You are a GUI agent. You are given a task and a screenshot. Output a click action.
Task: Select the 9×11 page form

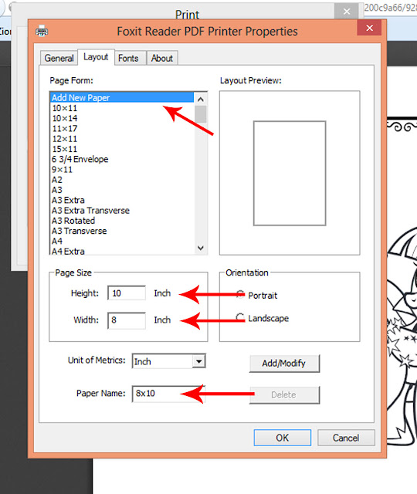[x=122, y=170]
